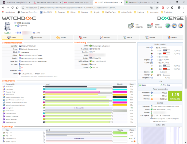Click the Cyan Toner level bar
Screen dimensions: 187x144
pyautogui.click(x=71, y=89)
